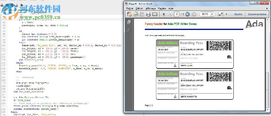This screenshot has width=271, height=116.
Task: Open the Affichage menu
Action: [x=151, y=8]
